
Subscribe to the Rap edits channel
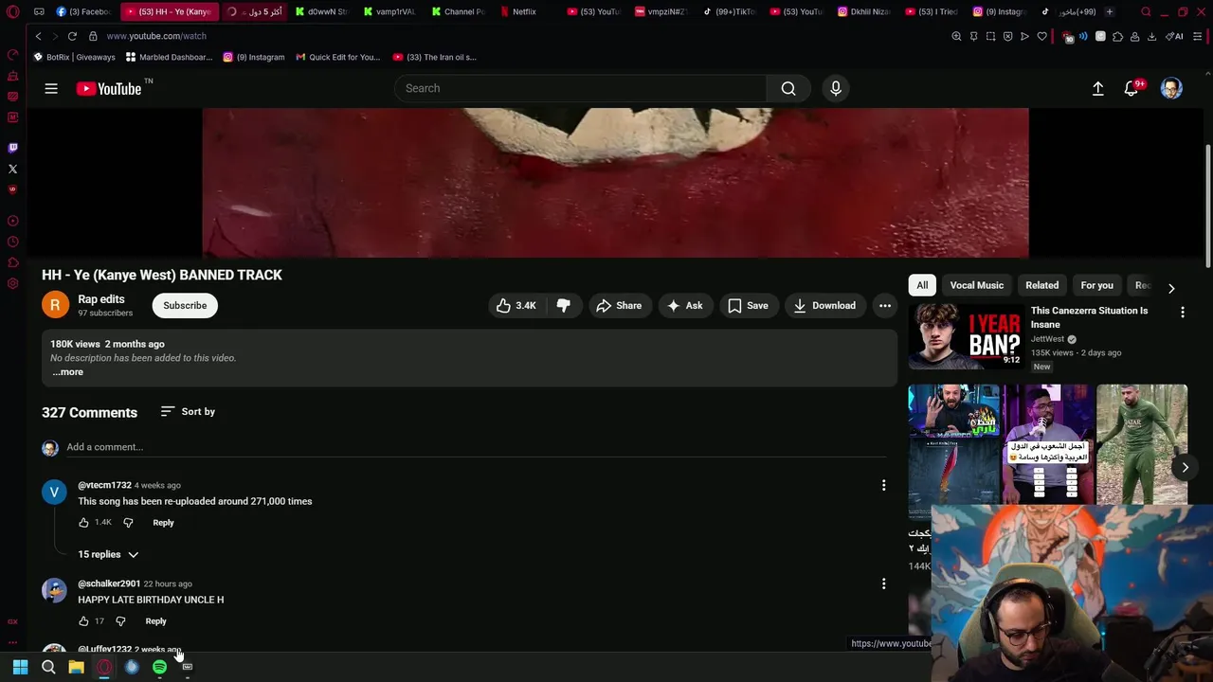[x=185, y=305]
